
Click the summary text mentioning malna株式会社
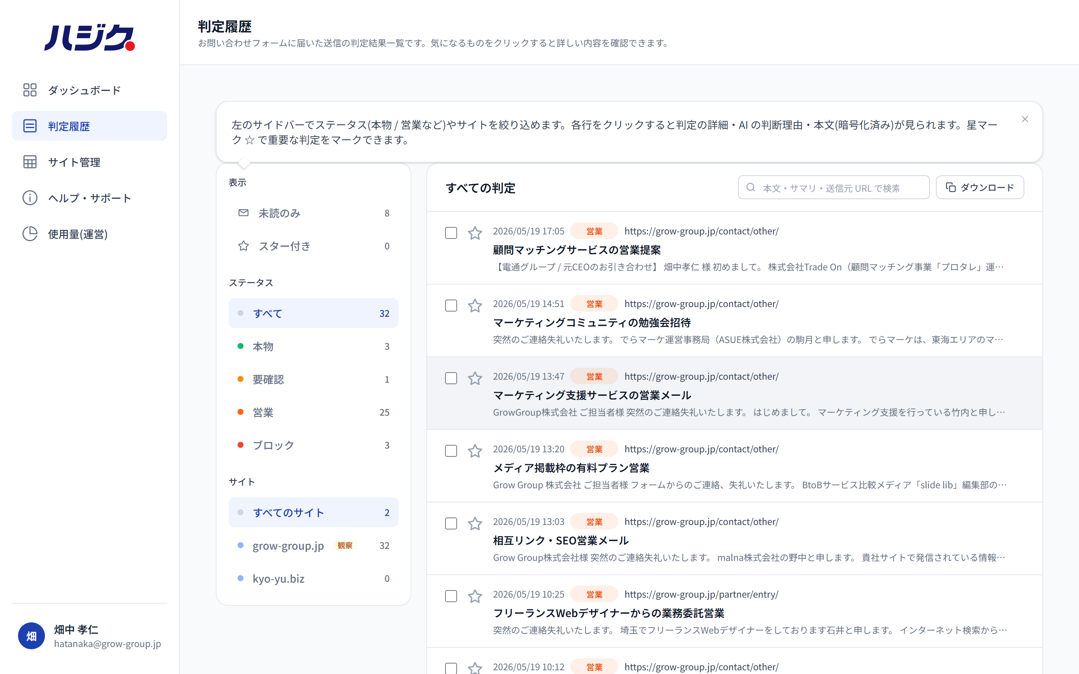[x=749, y=558]
